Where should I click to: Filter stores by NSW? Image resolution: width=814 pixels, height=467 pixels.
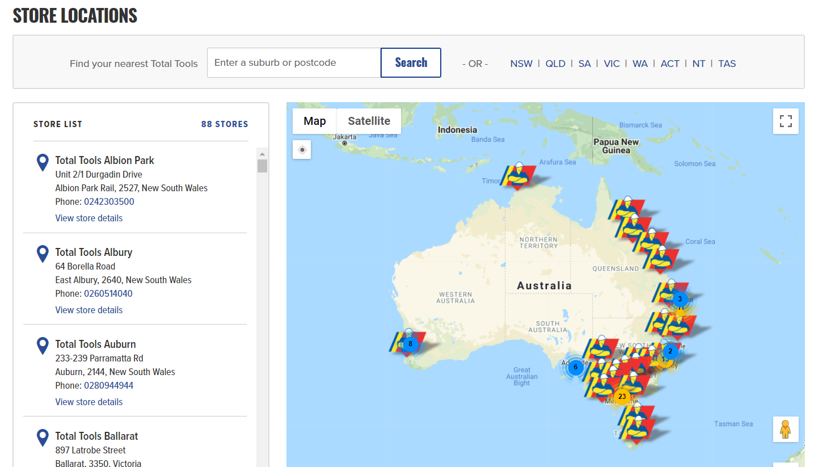(521, 64)
